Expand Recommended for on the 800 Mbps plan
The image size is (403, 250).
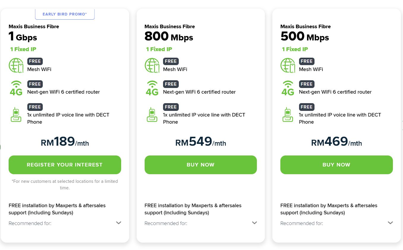(254, 223)
